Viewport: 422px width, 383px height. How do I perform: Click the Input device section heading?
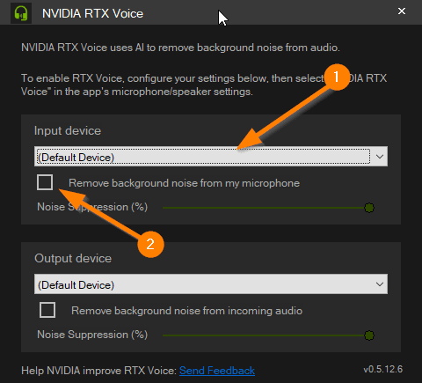[68, 131]
